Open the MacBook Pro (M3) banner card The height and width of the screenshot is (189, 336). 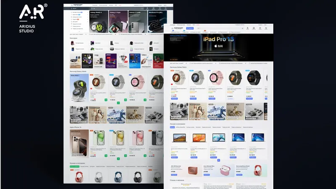click(x=157, y=22)
